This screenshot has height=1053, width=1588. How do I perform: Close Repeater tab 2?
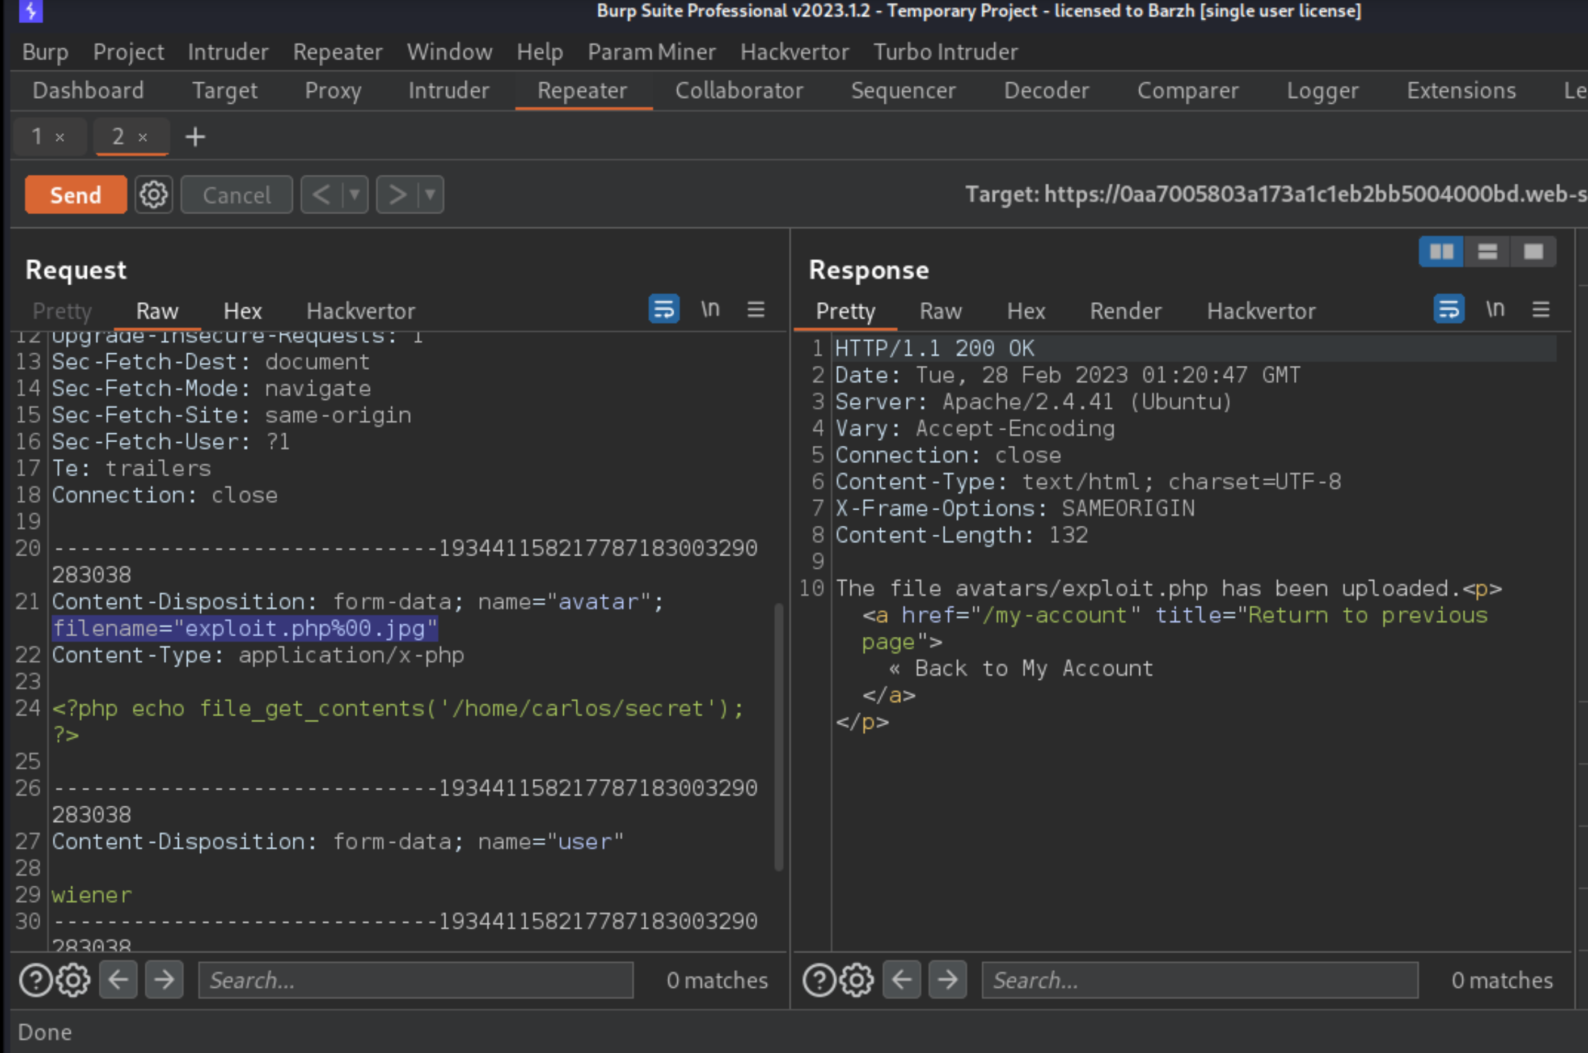142,138
